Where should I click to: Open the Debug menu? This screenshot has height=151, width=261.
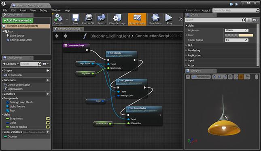point(43,10)
